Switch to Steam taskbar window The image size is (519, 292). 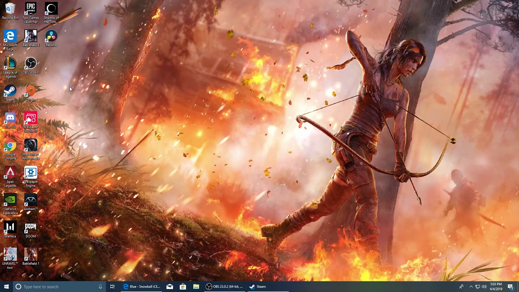(267, 286)
